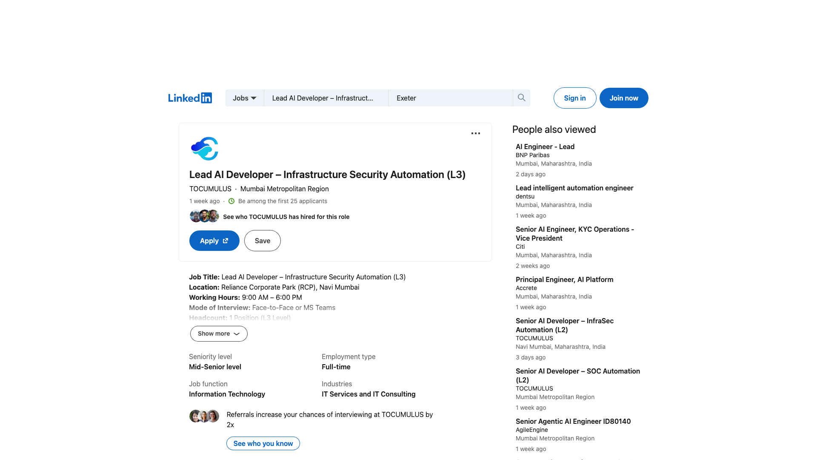Open AI Engineer - Lead job listing
The image size is (817, 460).
coord(545,147)
